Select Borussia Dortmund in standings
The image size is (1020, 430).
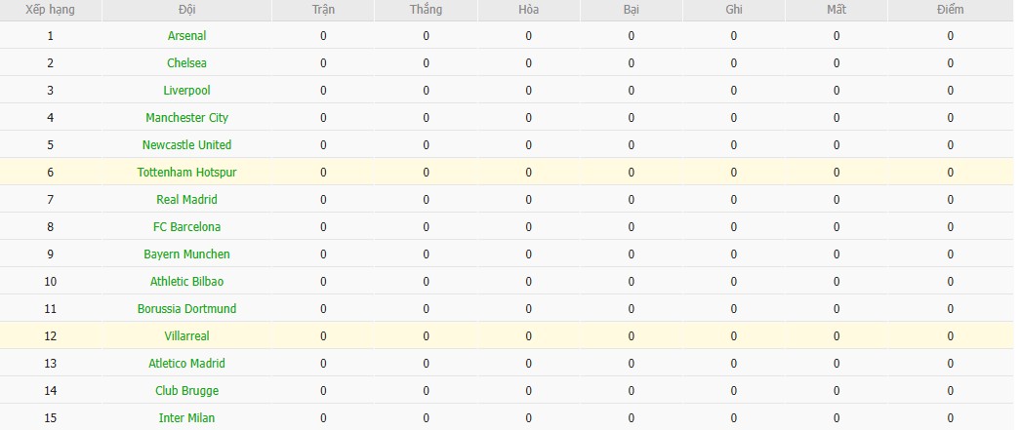tap(186, 309)
